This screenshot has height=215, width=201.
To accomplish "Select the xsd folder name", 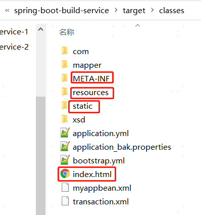I will (x=79, y=120).
